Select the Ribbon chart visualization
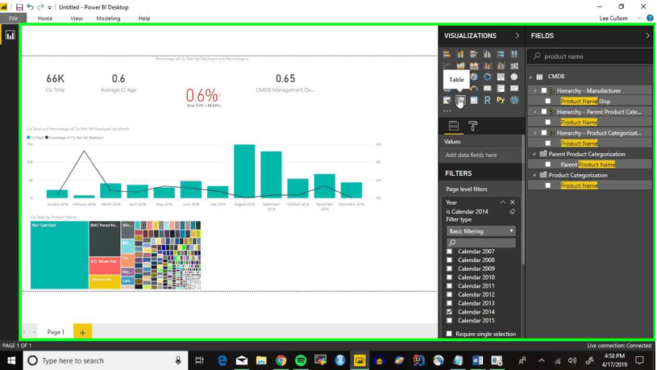Viewport: 657px width, 370px height. [x=514, y=65]
